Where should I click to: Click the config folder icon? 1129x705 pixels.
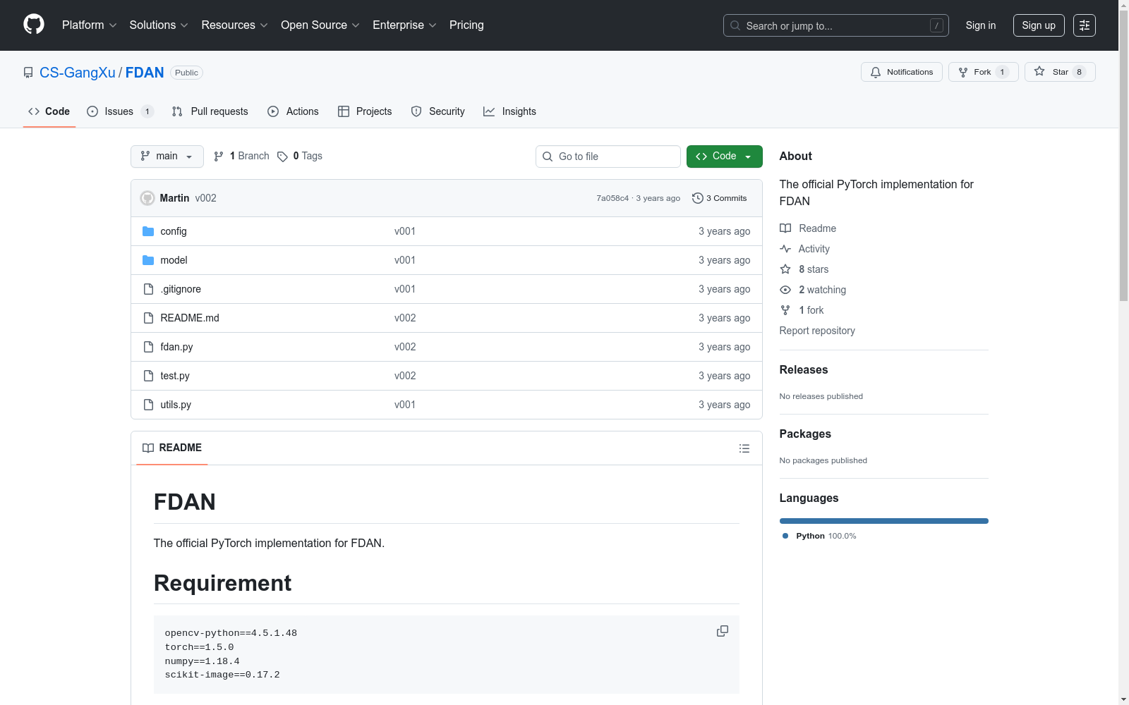(148, 231)
